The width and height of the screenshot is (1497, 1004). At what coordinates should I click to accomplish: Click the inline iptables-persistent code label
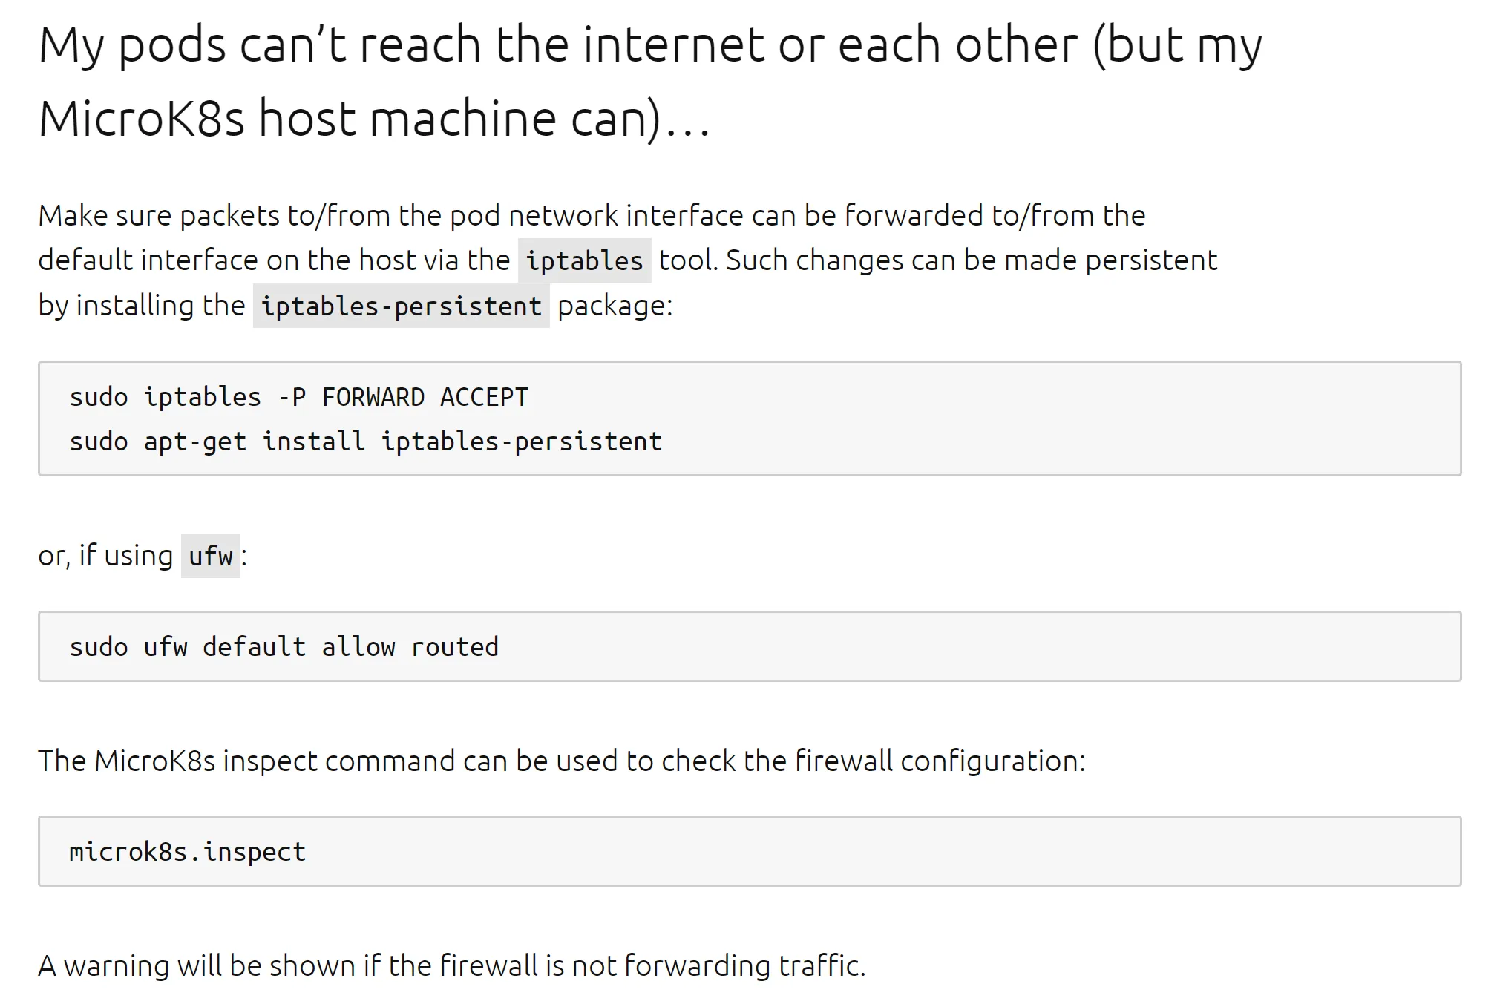pos(401,306)
